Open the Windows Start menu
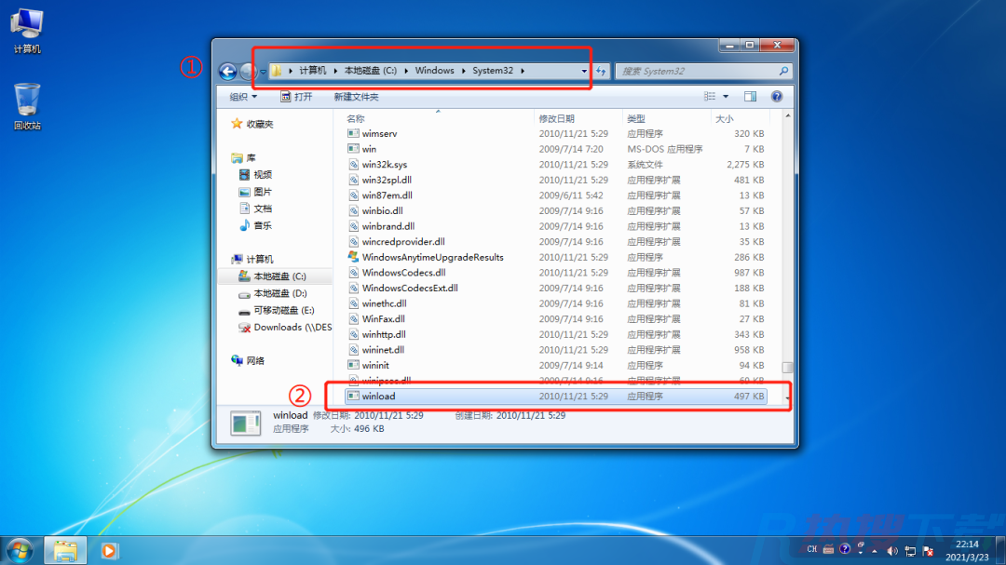The height and width of the screenshot is (565, 1006). 20,550
